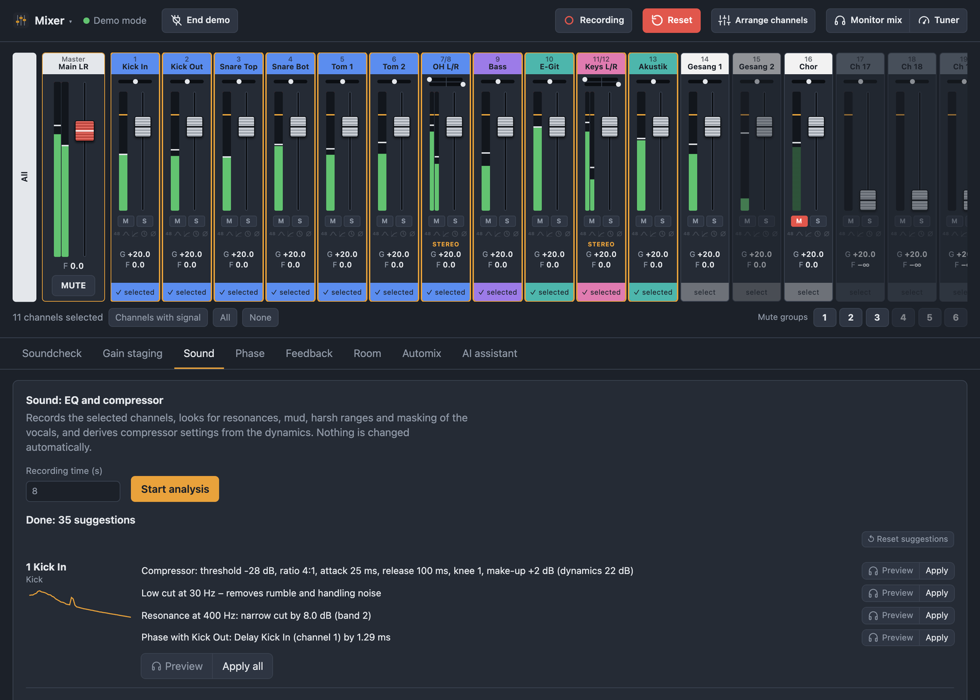Click Kick In EQ curve icon

tap(126, 234)
